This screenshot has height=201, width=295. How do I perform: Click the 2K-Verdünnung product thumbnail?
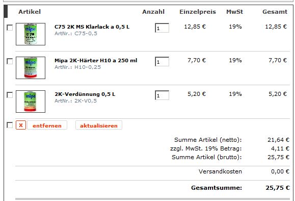pyautogui.click(x=31, y=102)
